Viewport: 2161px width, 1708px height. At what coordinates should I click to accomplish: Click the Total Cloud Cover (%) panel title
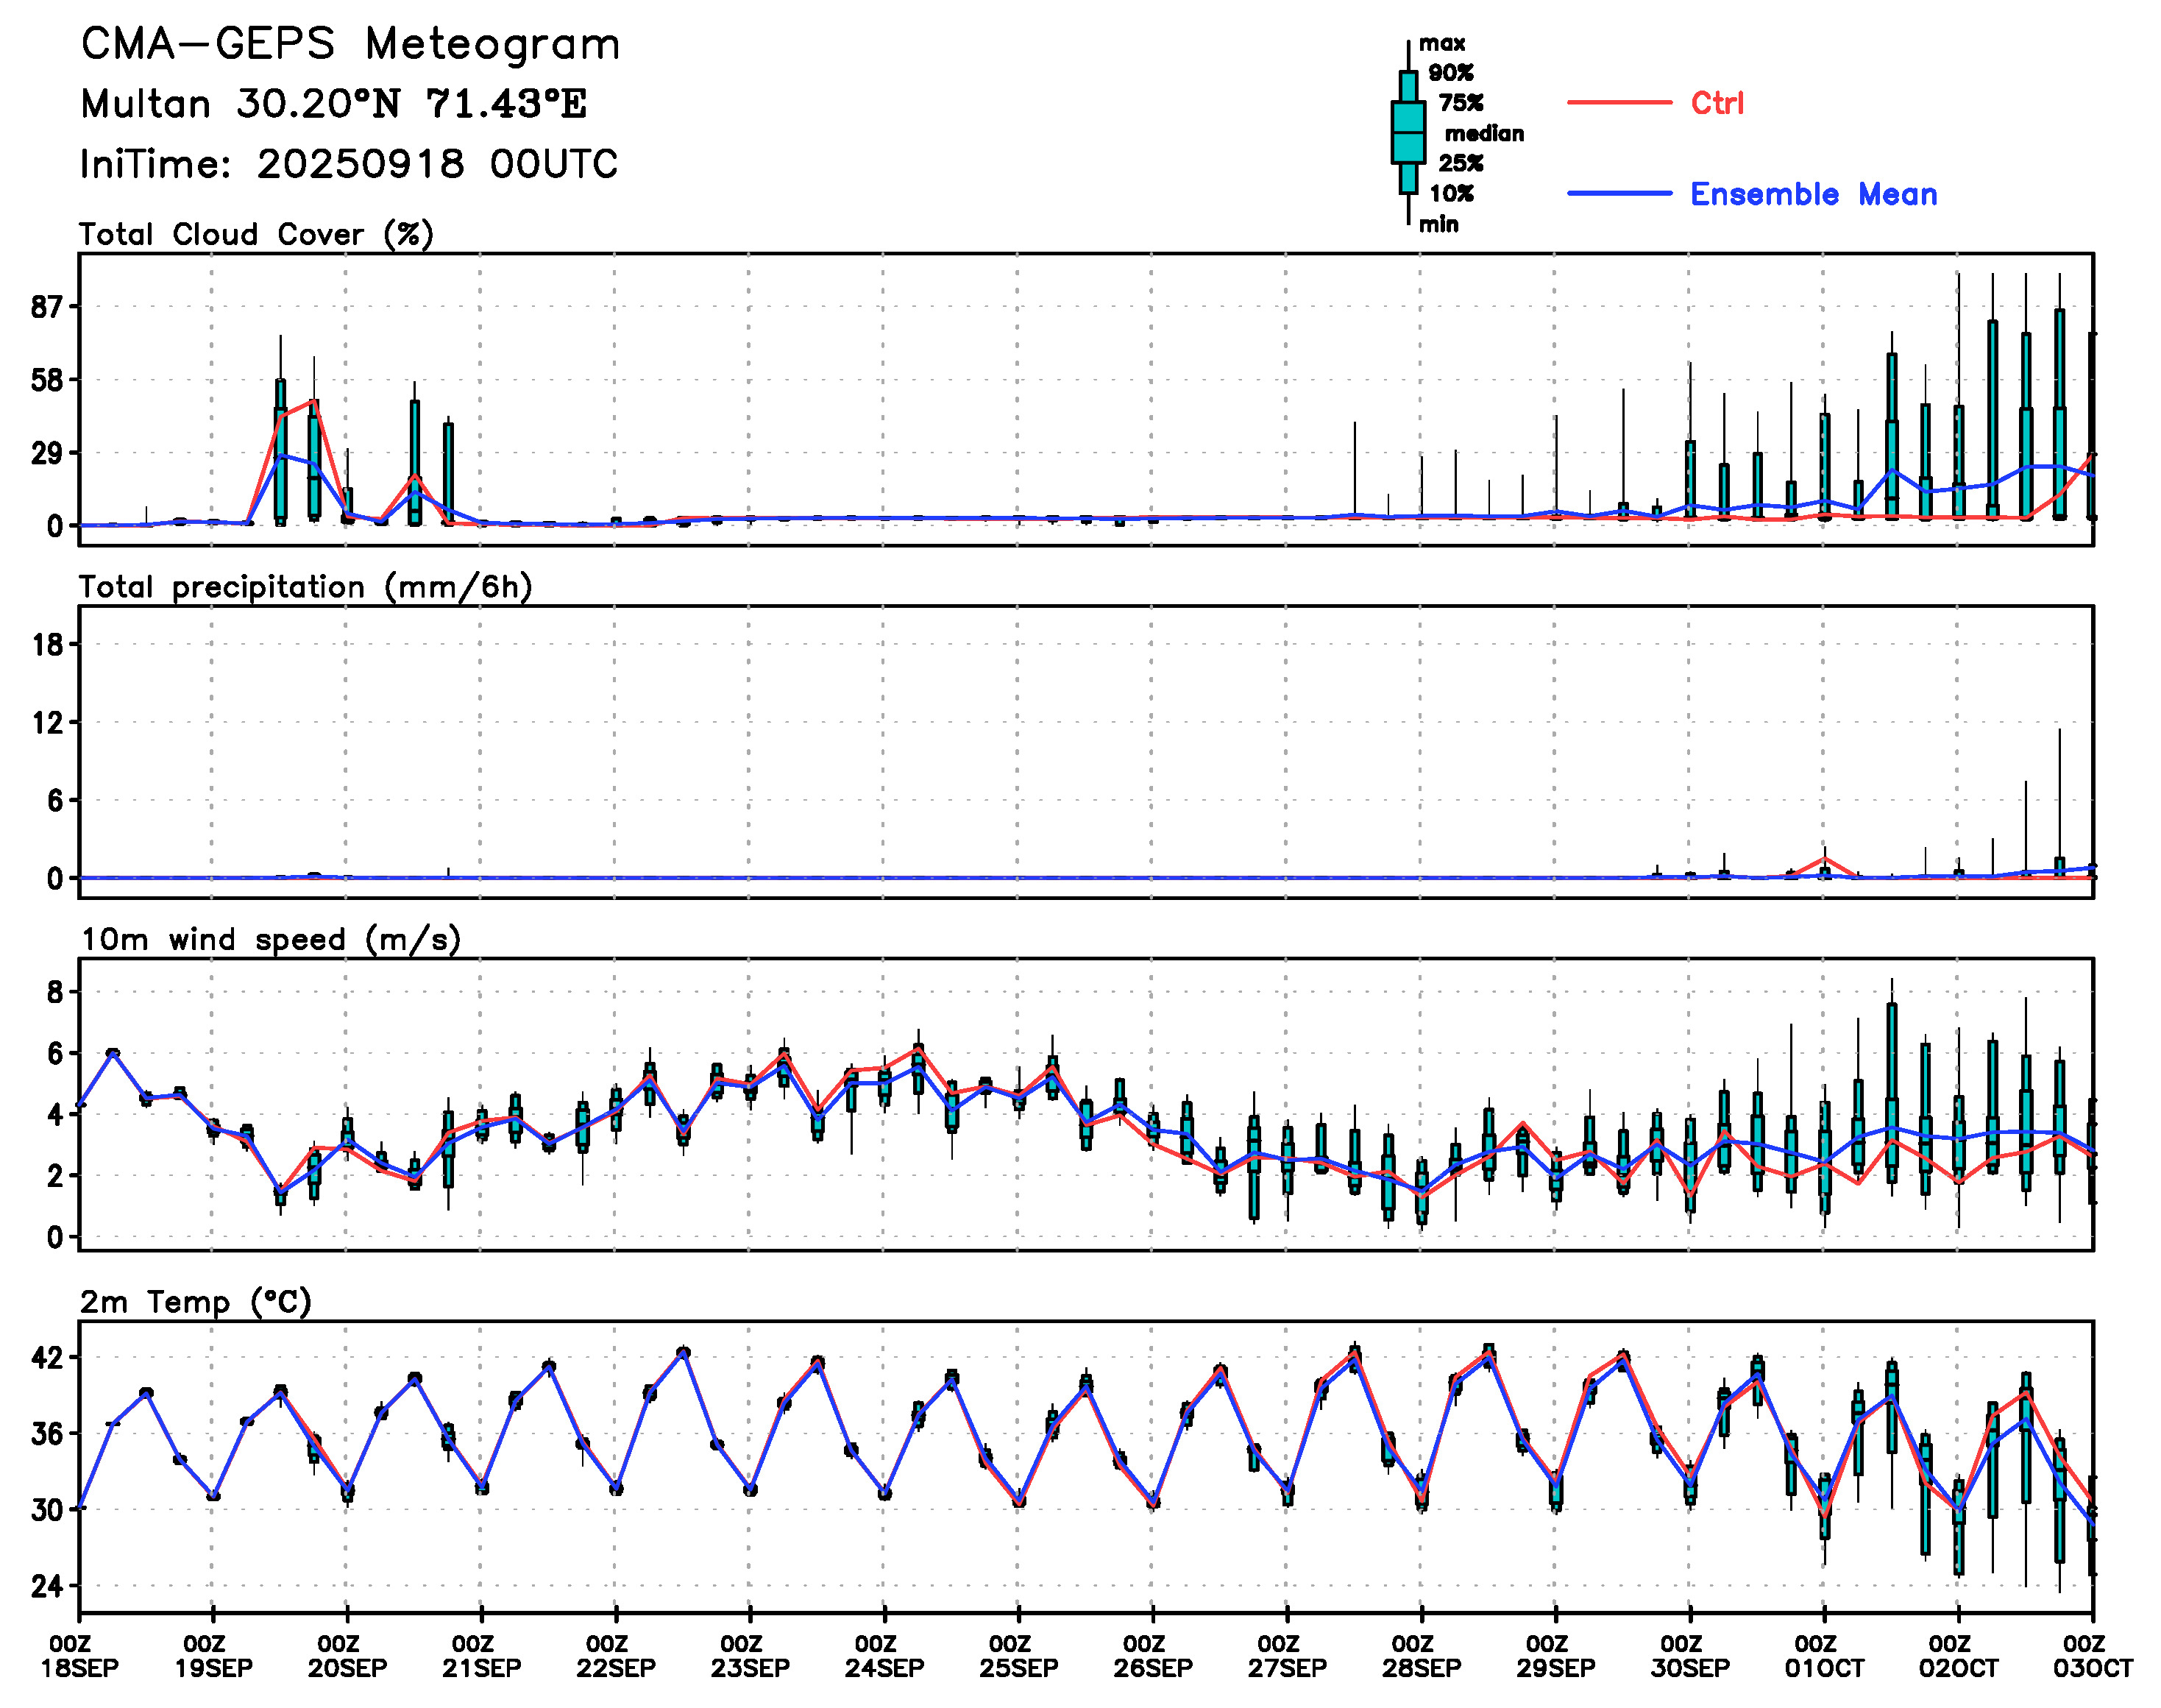coord(257,235)
